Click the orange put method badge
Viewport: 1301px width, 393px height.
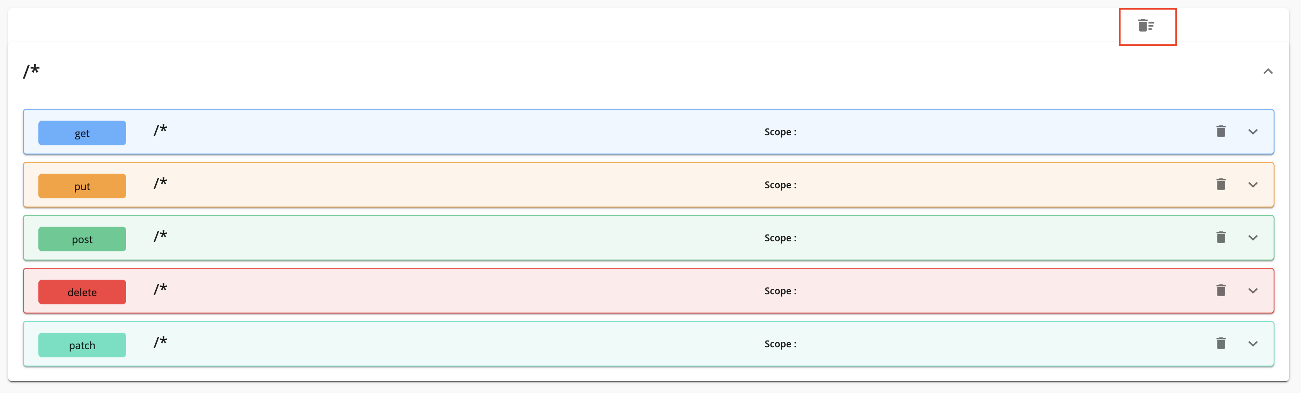click(x=82, y=186)
